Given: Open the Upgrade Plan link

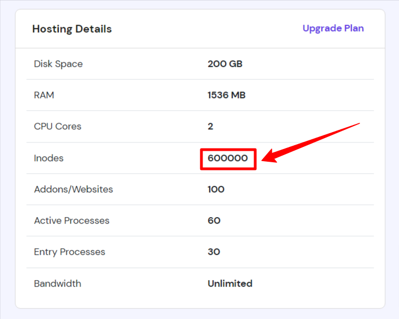Looking at the screenshot, I should 333,29.
